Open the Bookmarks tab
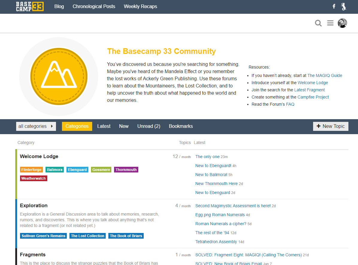The width and height of the screenshot is (358, 265). pos(181,126)
